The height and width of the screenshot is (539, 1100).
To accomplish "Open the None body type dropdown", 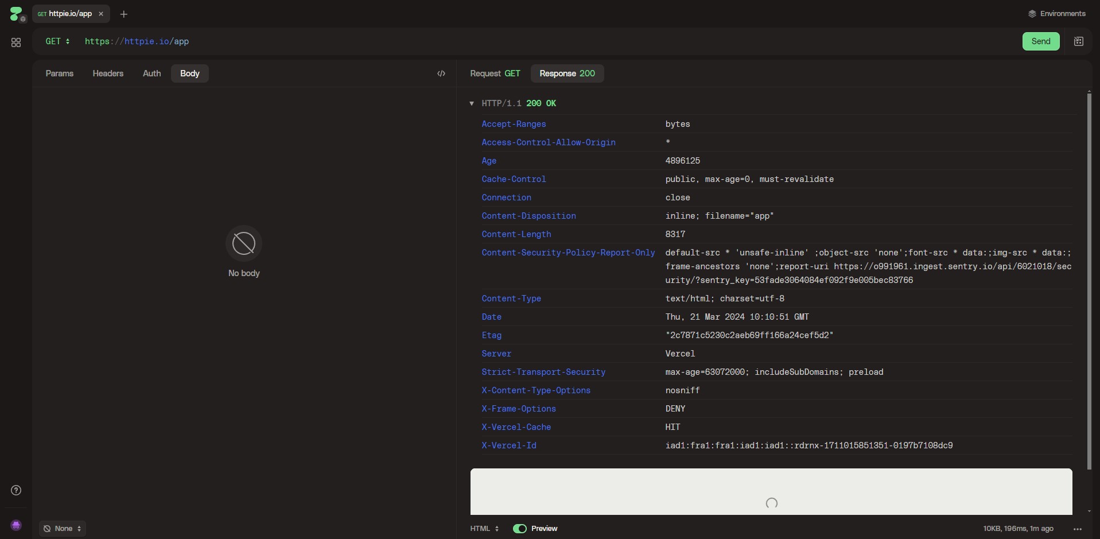I will 63,529.
